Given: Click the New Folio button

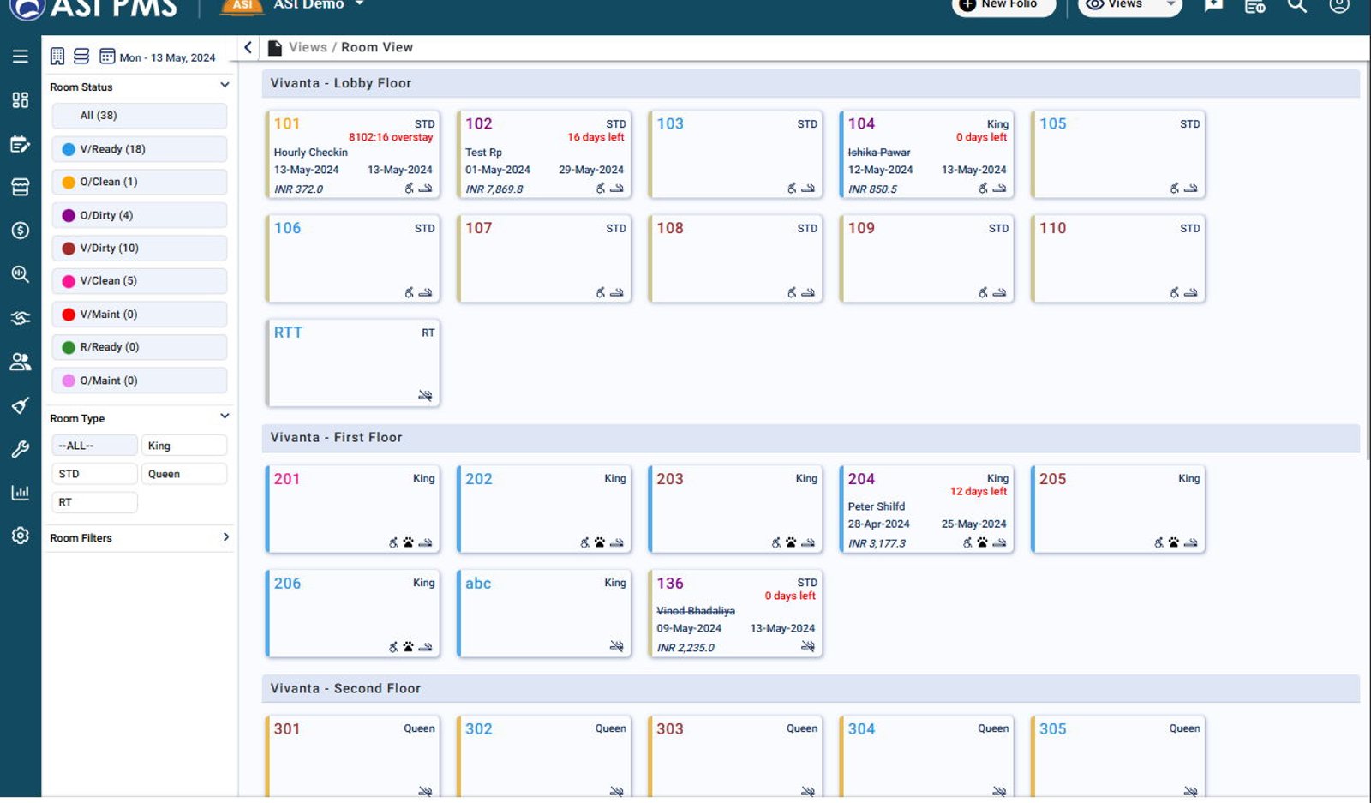Looking at the screenshot, I should click(1003, 5).
